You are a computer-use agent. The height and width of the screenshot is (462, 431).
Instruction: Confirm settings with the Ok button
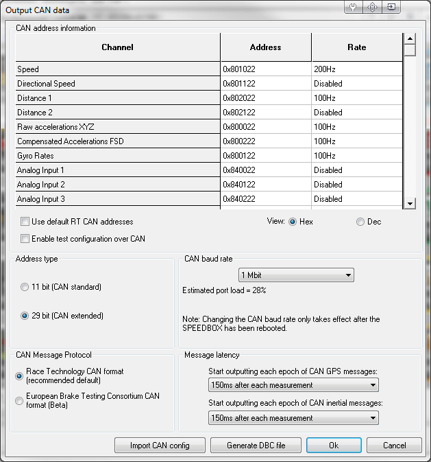(x=334, y=446)
